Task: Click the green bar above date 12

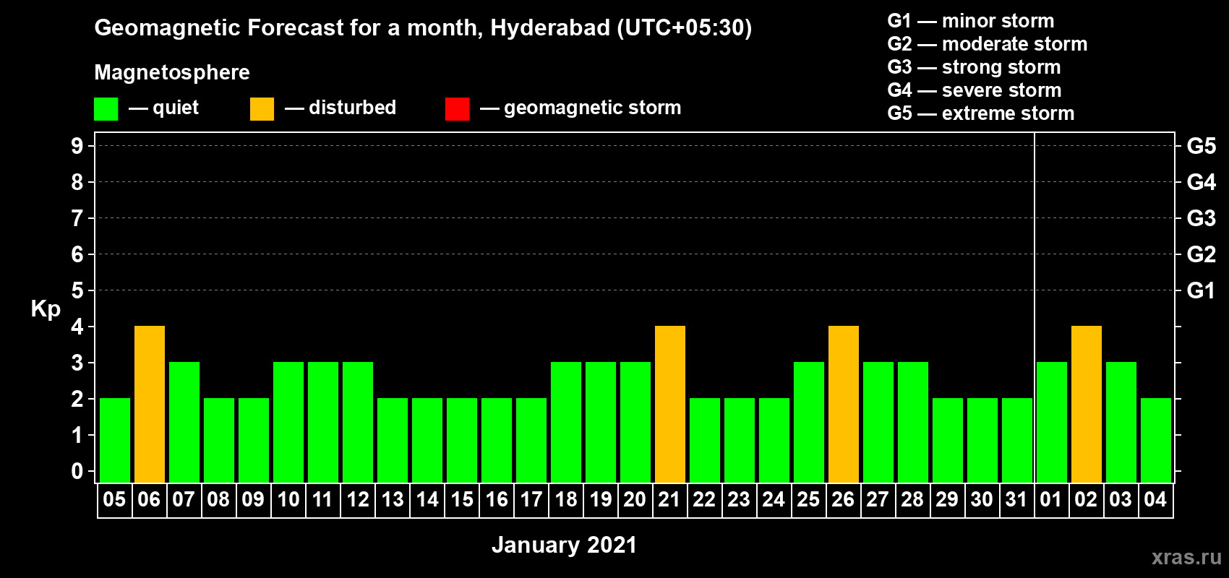Action: 358,422
